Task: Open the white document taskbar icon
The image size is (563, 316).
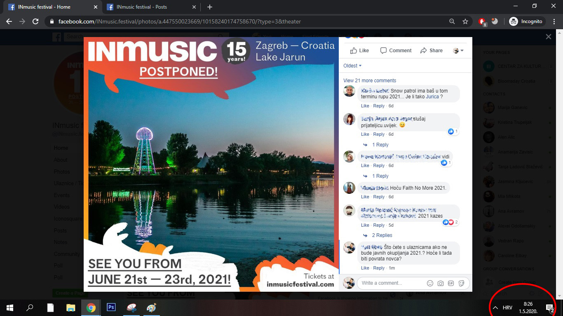Action: (50, 307)
